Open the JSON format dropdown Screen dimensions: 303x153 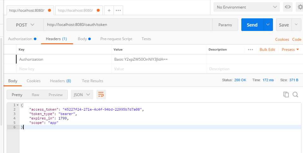82,95
